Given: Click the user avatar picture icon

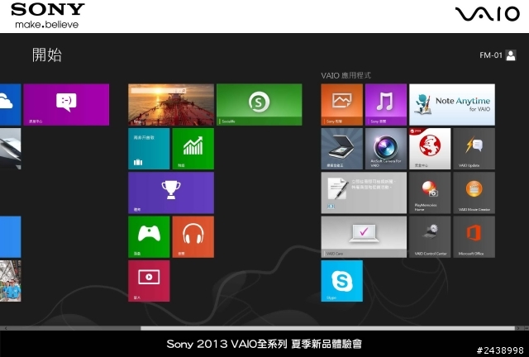Looking at the screenshot, I should [511, 55].
